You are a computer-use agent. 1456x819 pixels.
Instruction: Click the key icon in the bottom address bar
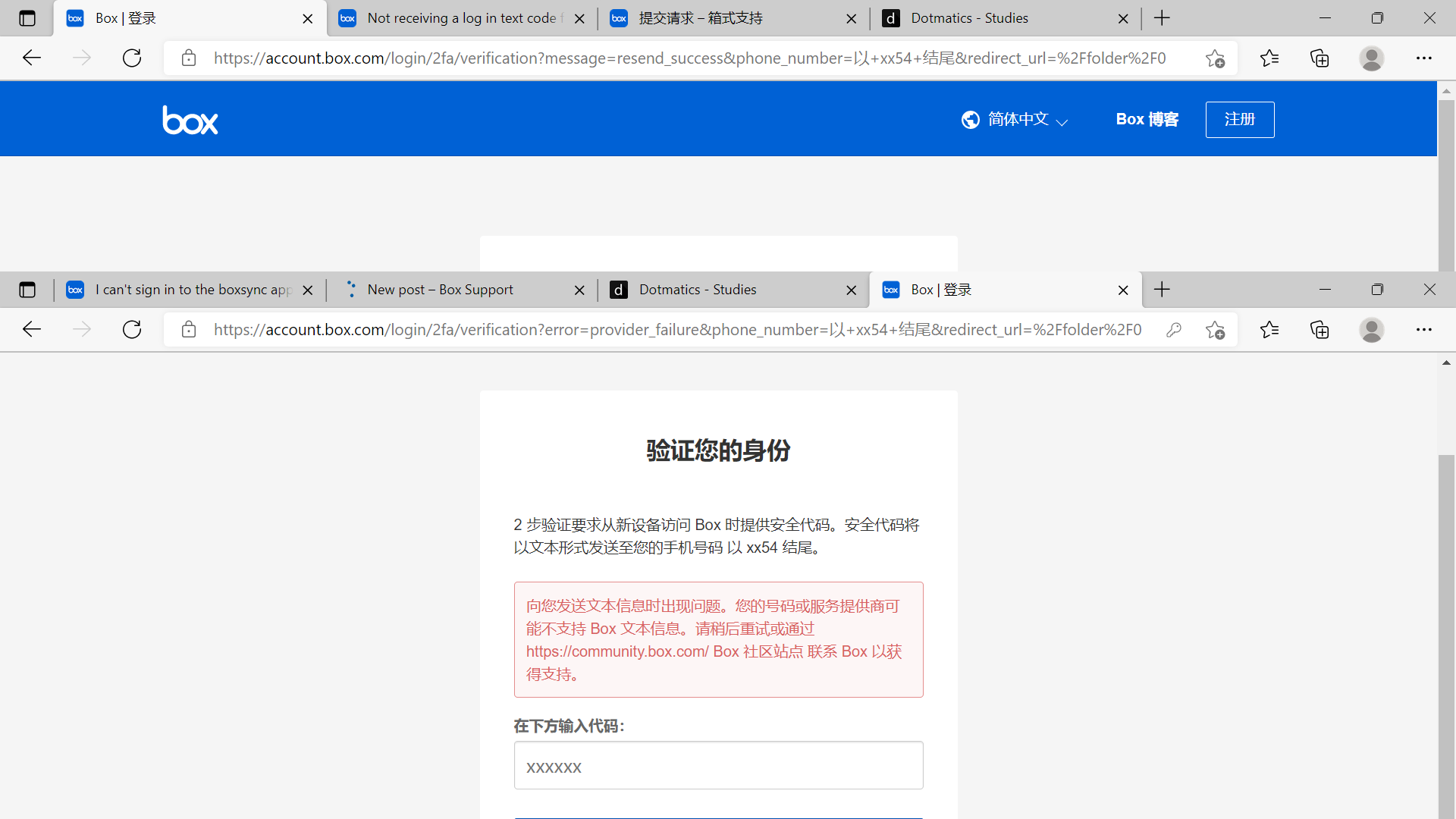pos(1173,329)
